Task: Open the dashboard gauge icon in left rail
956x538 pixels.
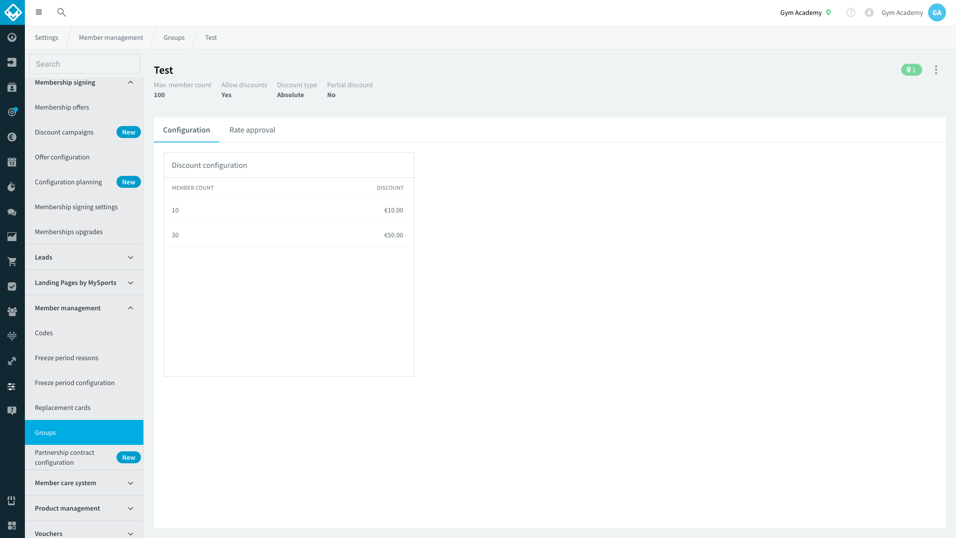Action: click(x=12, y=37)
